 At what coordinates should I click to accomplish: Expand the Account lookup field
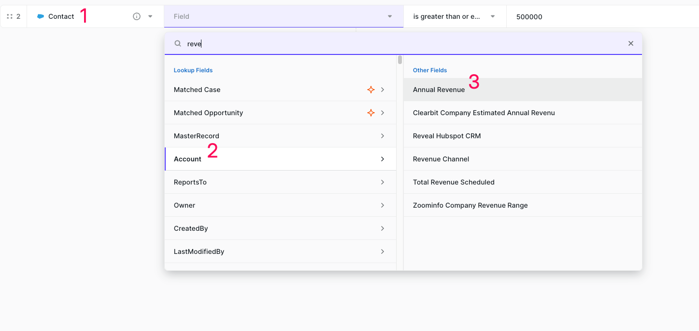[280, 159]
